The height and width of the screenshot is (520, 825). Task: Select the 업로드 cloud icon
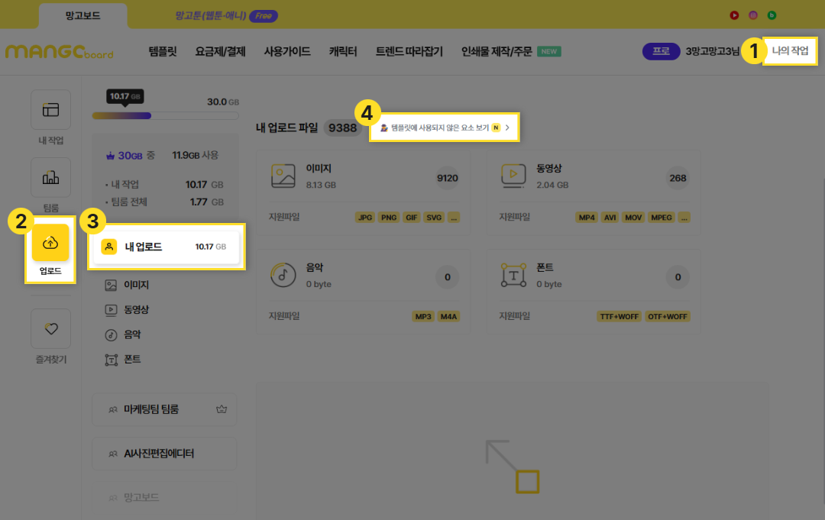click(x=50, y=243)
